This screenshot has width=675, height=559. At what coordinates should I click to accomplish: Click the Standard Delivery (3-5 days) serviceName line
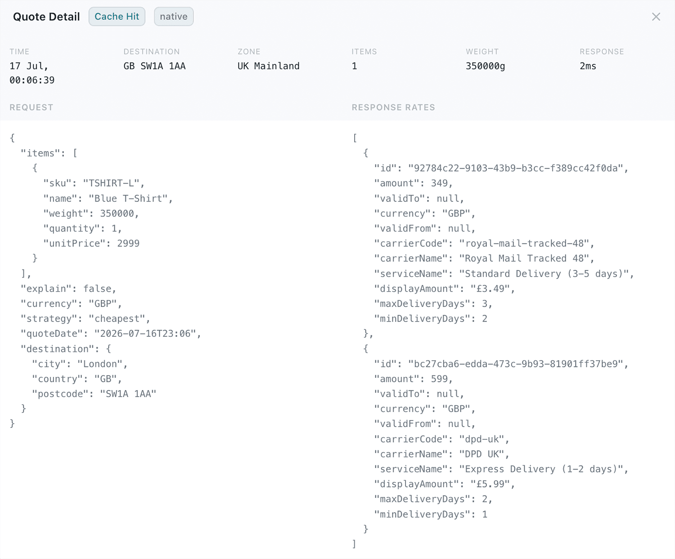point(504,274)
